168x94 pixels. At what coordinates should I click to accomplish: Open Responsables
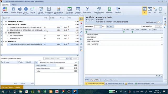(x=87, y=10)
